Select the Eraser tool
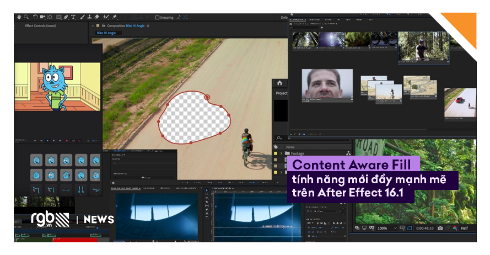Image resolution: width=490 pixels, height=255 pixels. (97, 17)
